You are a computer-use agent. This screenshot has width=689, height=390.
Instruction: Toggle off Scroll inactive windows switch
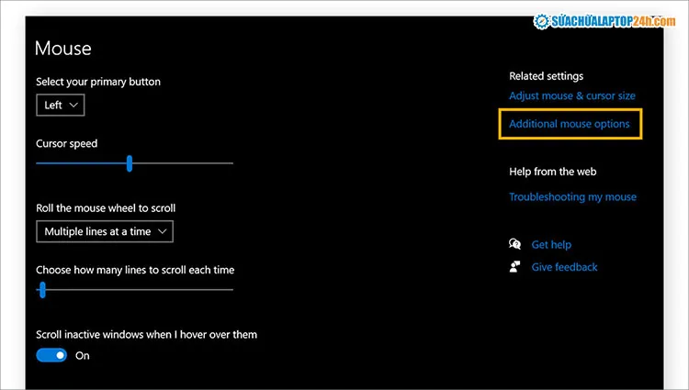click(51, 355)
